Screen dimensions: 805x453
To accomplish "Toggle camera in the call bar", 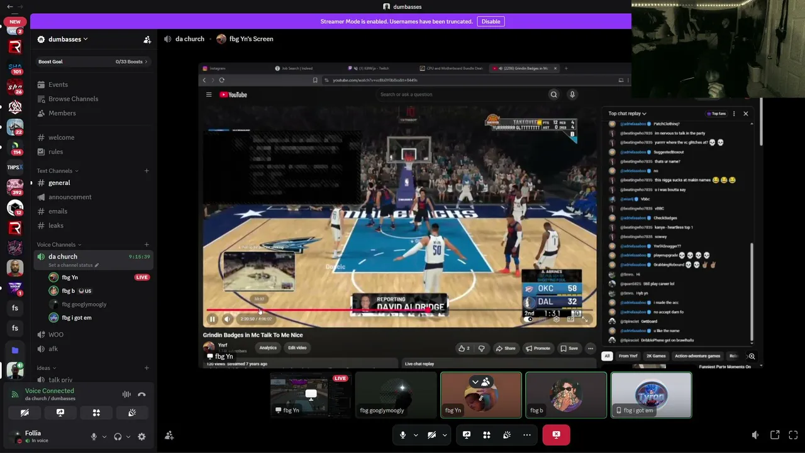I will click(x=431, y=435).
